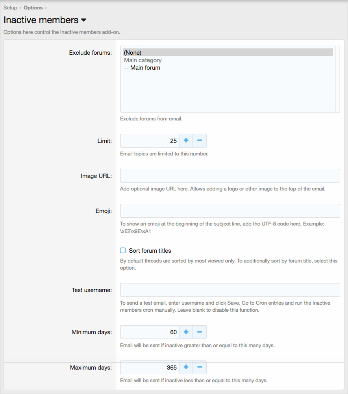Focus the Emoji text field
This screenshot has width=348, height=394.
click(230, 211)
